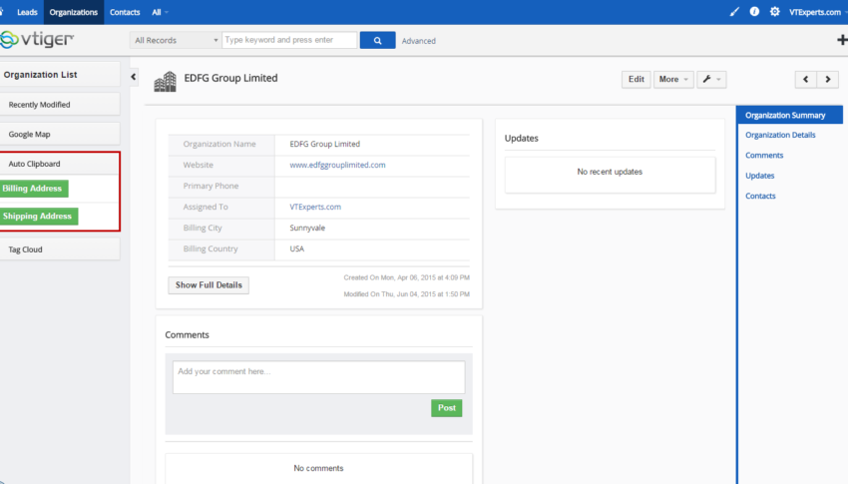Open the Advanced search link
Viewport: 848px width, 484px height.
click(419, 41)
